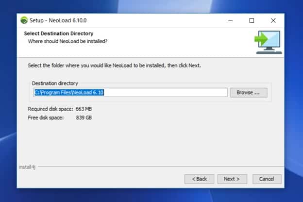Click the '839 GB' value

(x=84, y=118)
